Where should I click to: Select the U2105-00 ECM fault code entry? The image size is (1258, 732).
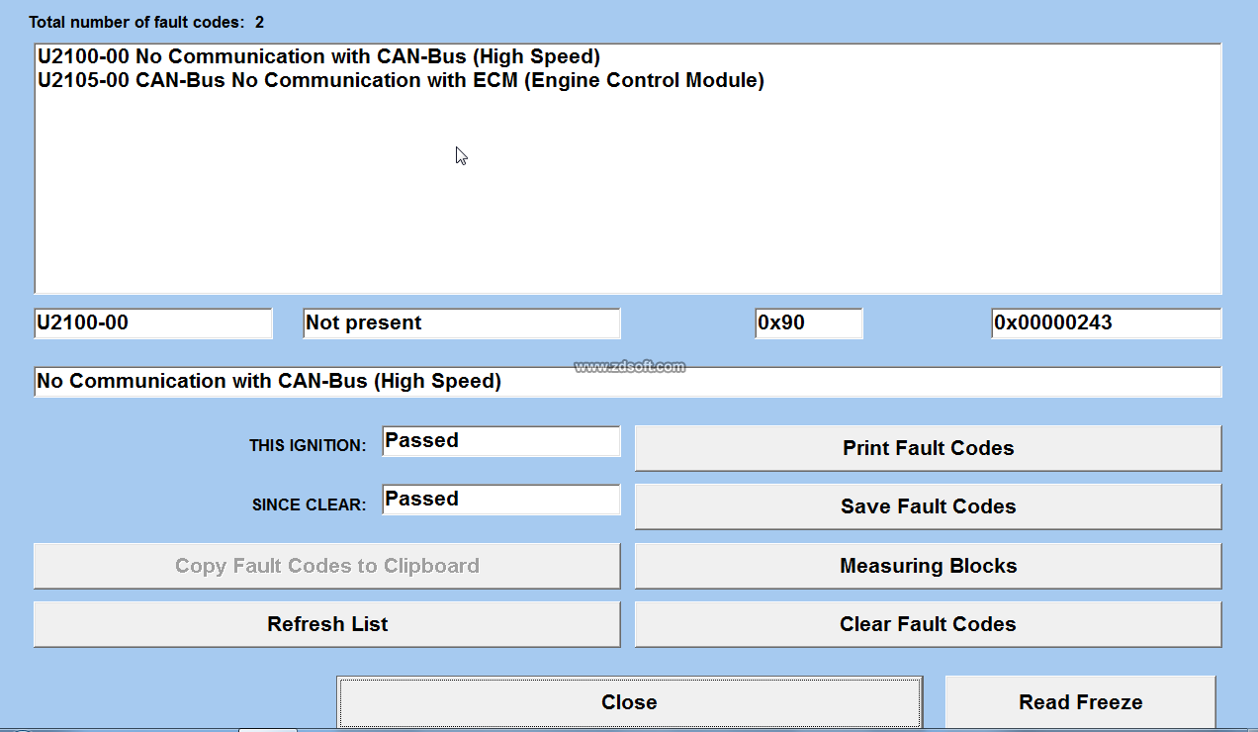click(401, 81)
